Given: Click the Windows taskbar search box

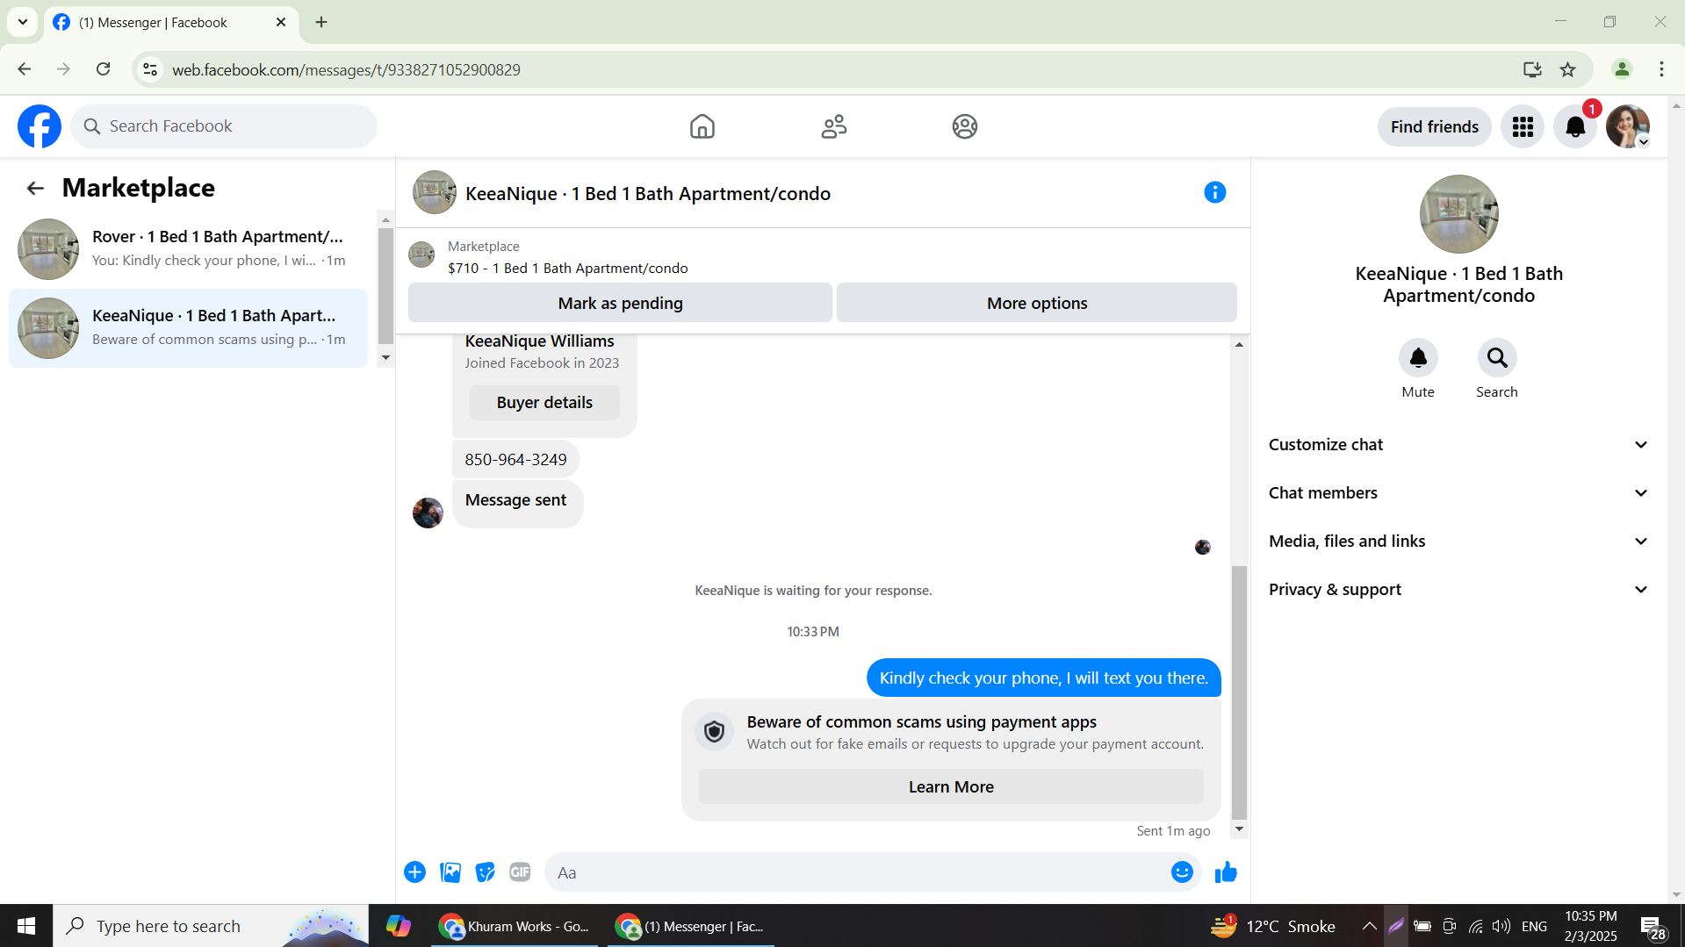Looking at the screenshot, I should tap(211, 926).
